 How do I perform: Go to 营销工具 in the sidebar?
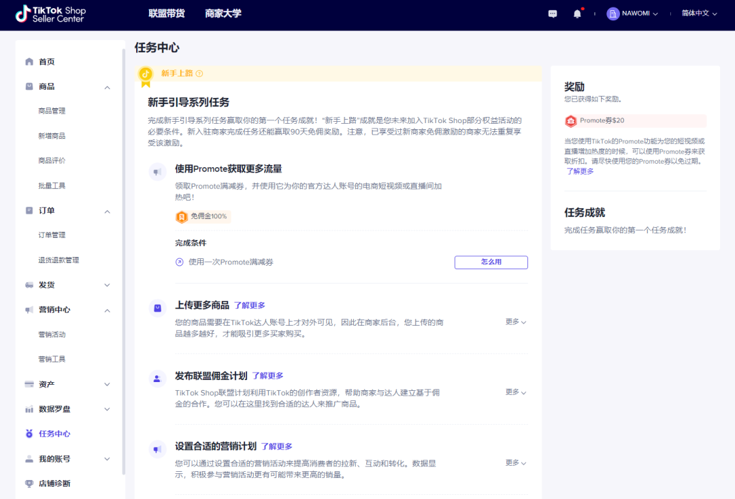[x=52, y=359]
